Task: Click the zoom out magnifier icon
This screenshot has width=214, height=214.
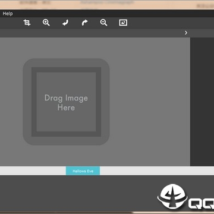Action: [103, 23]
